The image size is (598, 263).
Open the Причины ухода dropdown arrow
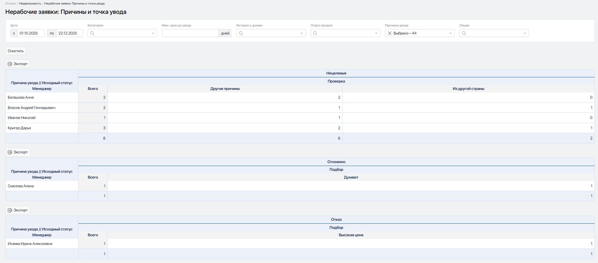451,33
